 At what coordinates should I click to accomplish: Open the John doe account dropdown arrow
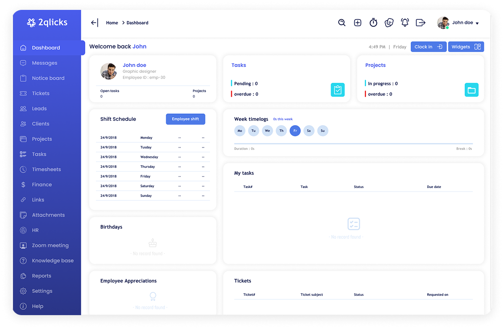tap(477, 23)
